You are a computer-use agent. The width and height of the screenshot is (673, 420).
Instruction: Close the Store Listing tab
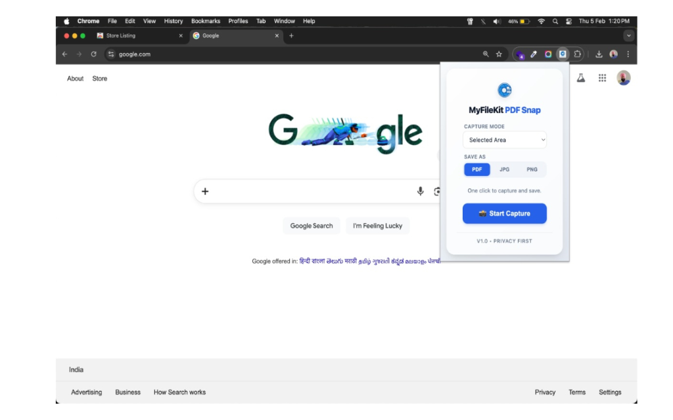[181, 35]
